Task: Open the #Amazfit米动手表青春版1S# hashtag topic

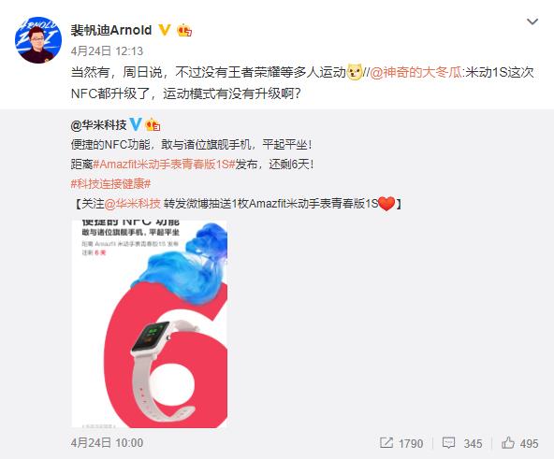Action: click(x=164, y=165)
